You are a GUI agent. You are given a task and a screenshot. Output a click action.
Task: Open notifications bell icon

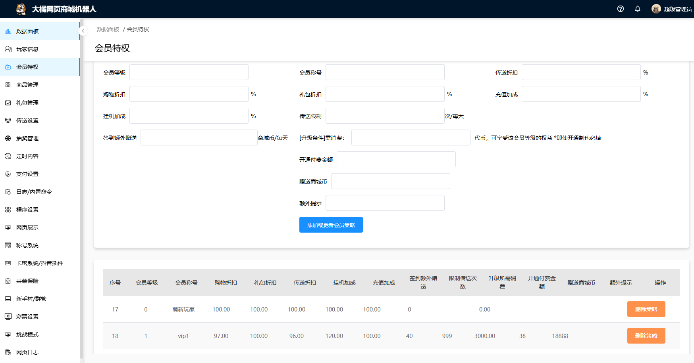click(x=637, y=9)
